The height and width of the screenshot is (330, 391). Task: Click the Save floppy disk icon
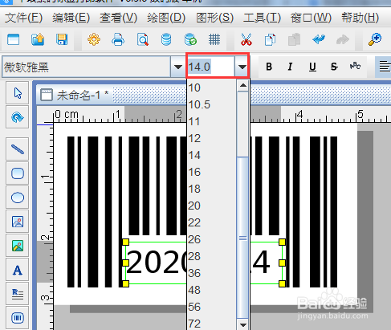point(62,39)
